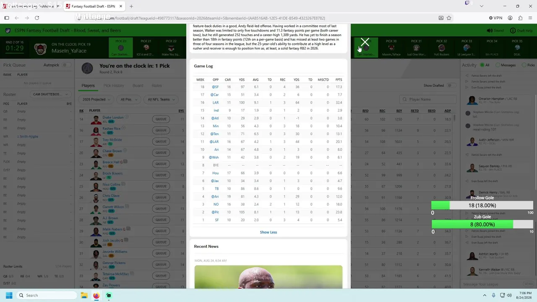537x302 pixels.
Task: Click the Frollow Gole progress bar
Action: (x=482, y=206)
